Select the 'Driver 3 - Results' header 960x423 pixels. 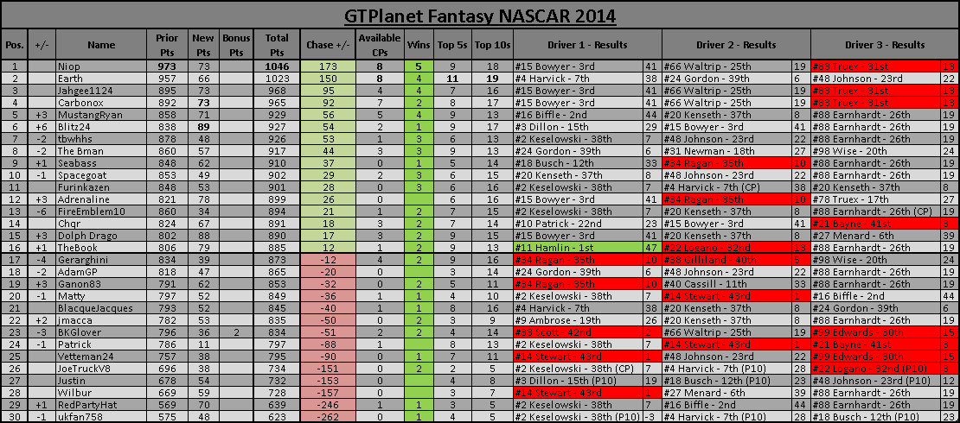(x=885, y=45)
